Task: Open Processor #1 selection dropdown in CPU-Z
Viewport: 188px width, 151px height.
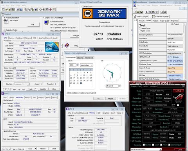Action: pos(22,84)
